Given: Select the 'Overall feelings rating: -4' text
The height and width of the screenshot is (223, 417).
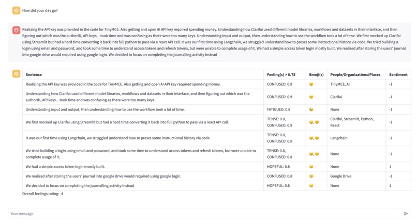Looking at the screenshot, I should coord(42,194).
